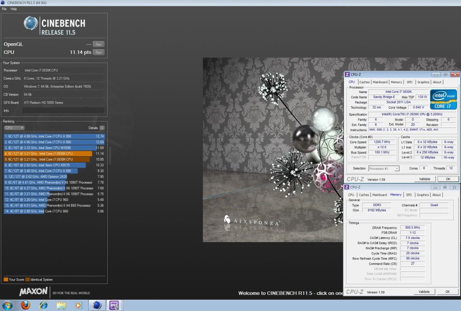
Task: Click Validate in lower CPU-Z window
Action: (x=424, y=292)
